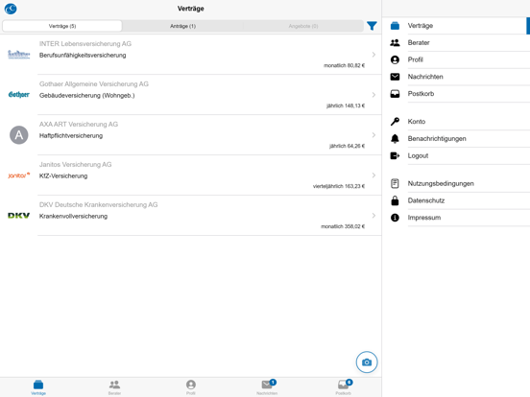Screen dimensions: 530x397
Task: Click the Konto key icon
Action: 395,122
